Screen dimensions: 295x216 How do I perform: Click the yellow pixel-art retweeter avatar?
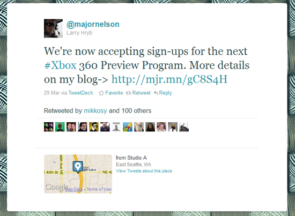click(94, 126)
